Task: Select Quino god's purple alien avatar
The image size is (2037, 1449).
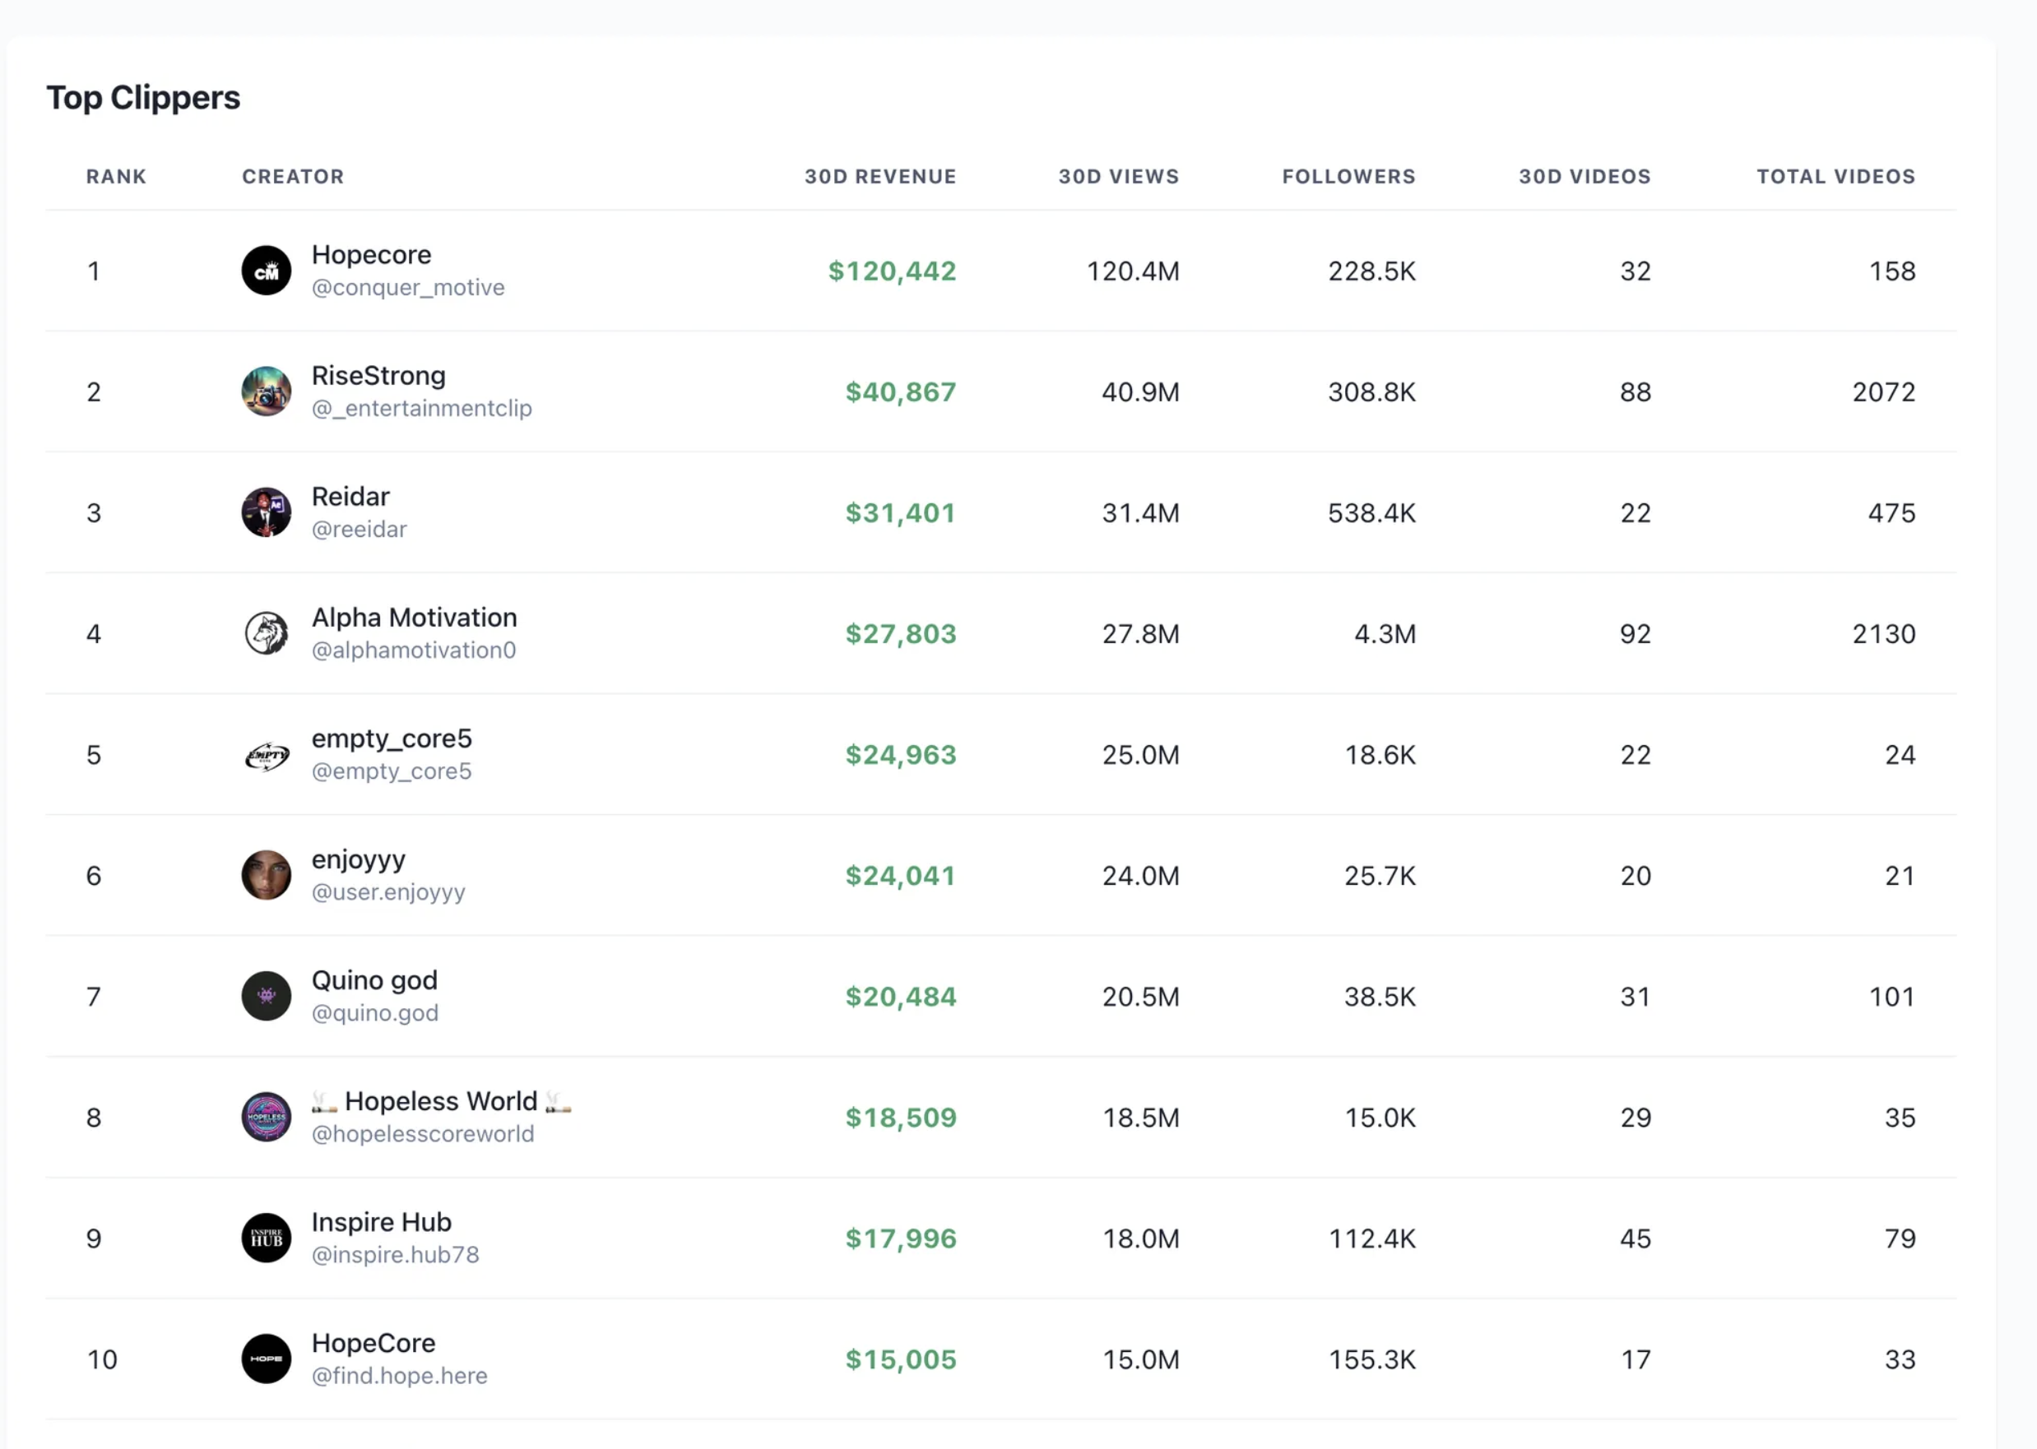Action: click(x=266, y=997)
